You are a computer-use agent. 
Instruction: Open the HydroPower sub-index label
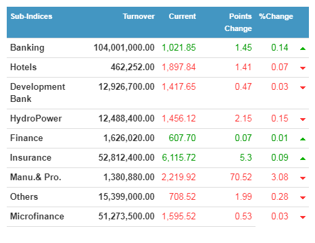pyautogui.click(x=36, y=119)
